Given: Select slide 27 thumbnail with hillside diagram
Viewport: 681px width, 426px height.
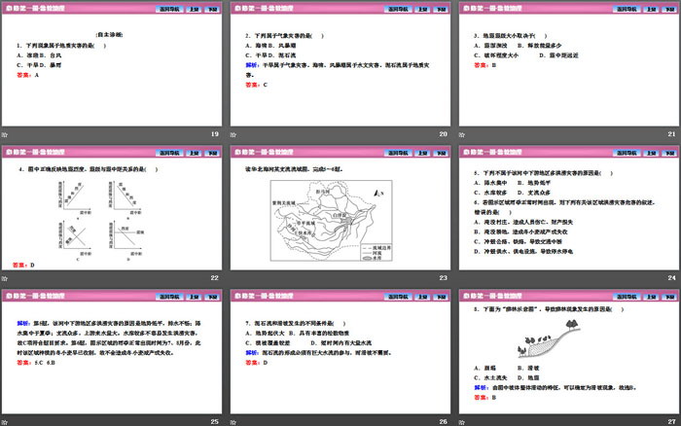Looking at the screenshot, I should point(569,352).
